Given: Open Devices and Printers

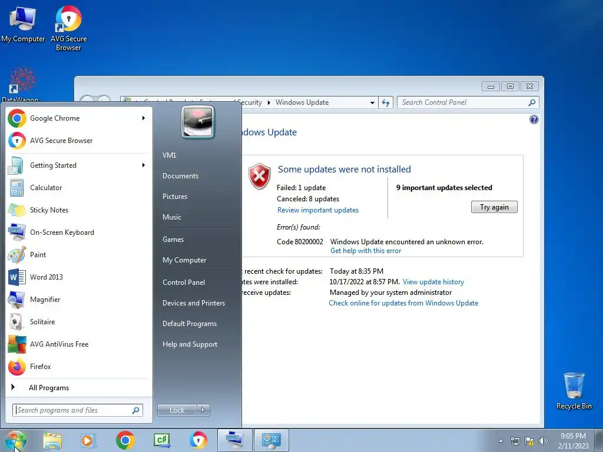Looking at the screenshot, I should click(x=193, y=303).
